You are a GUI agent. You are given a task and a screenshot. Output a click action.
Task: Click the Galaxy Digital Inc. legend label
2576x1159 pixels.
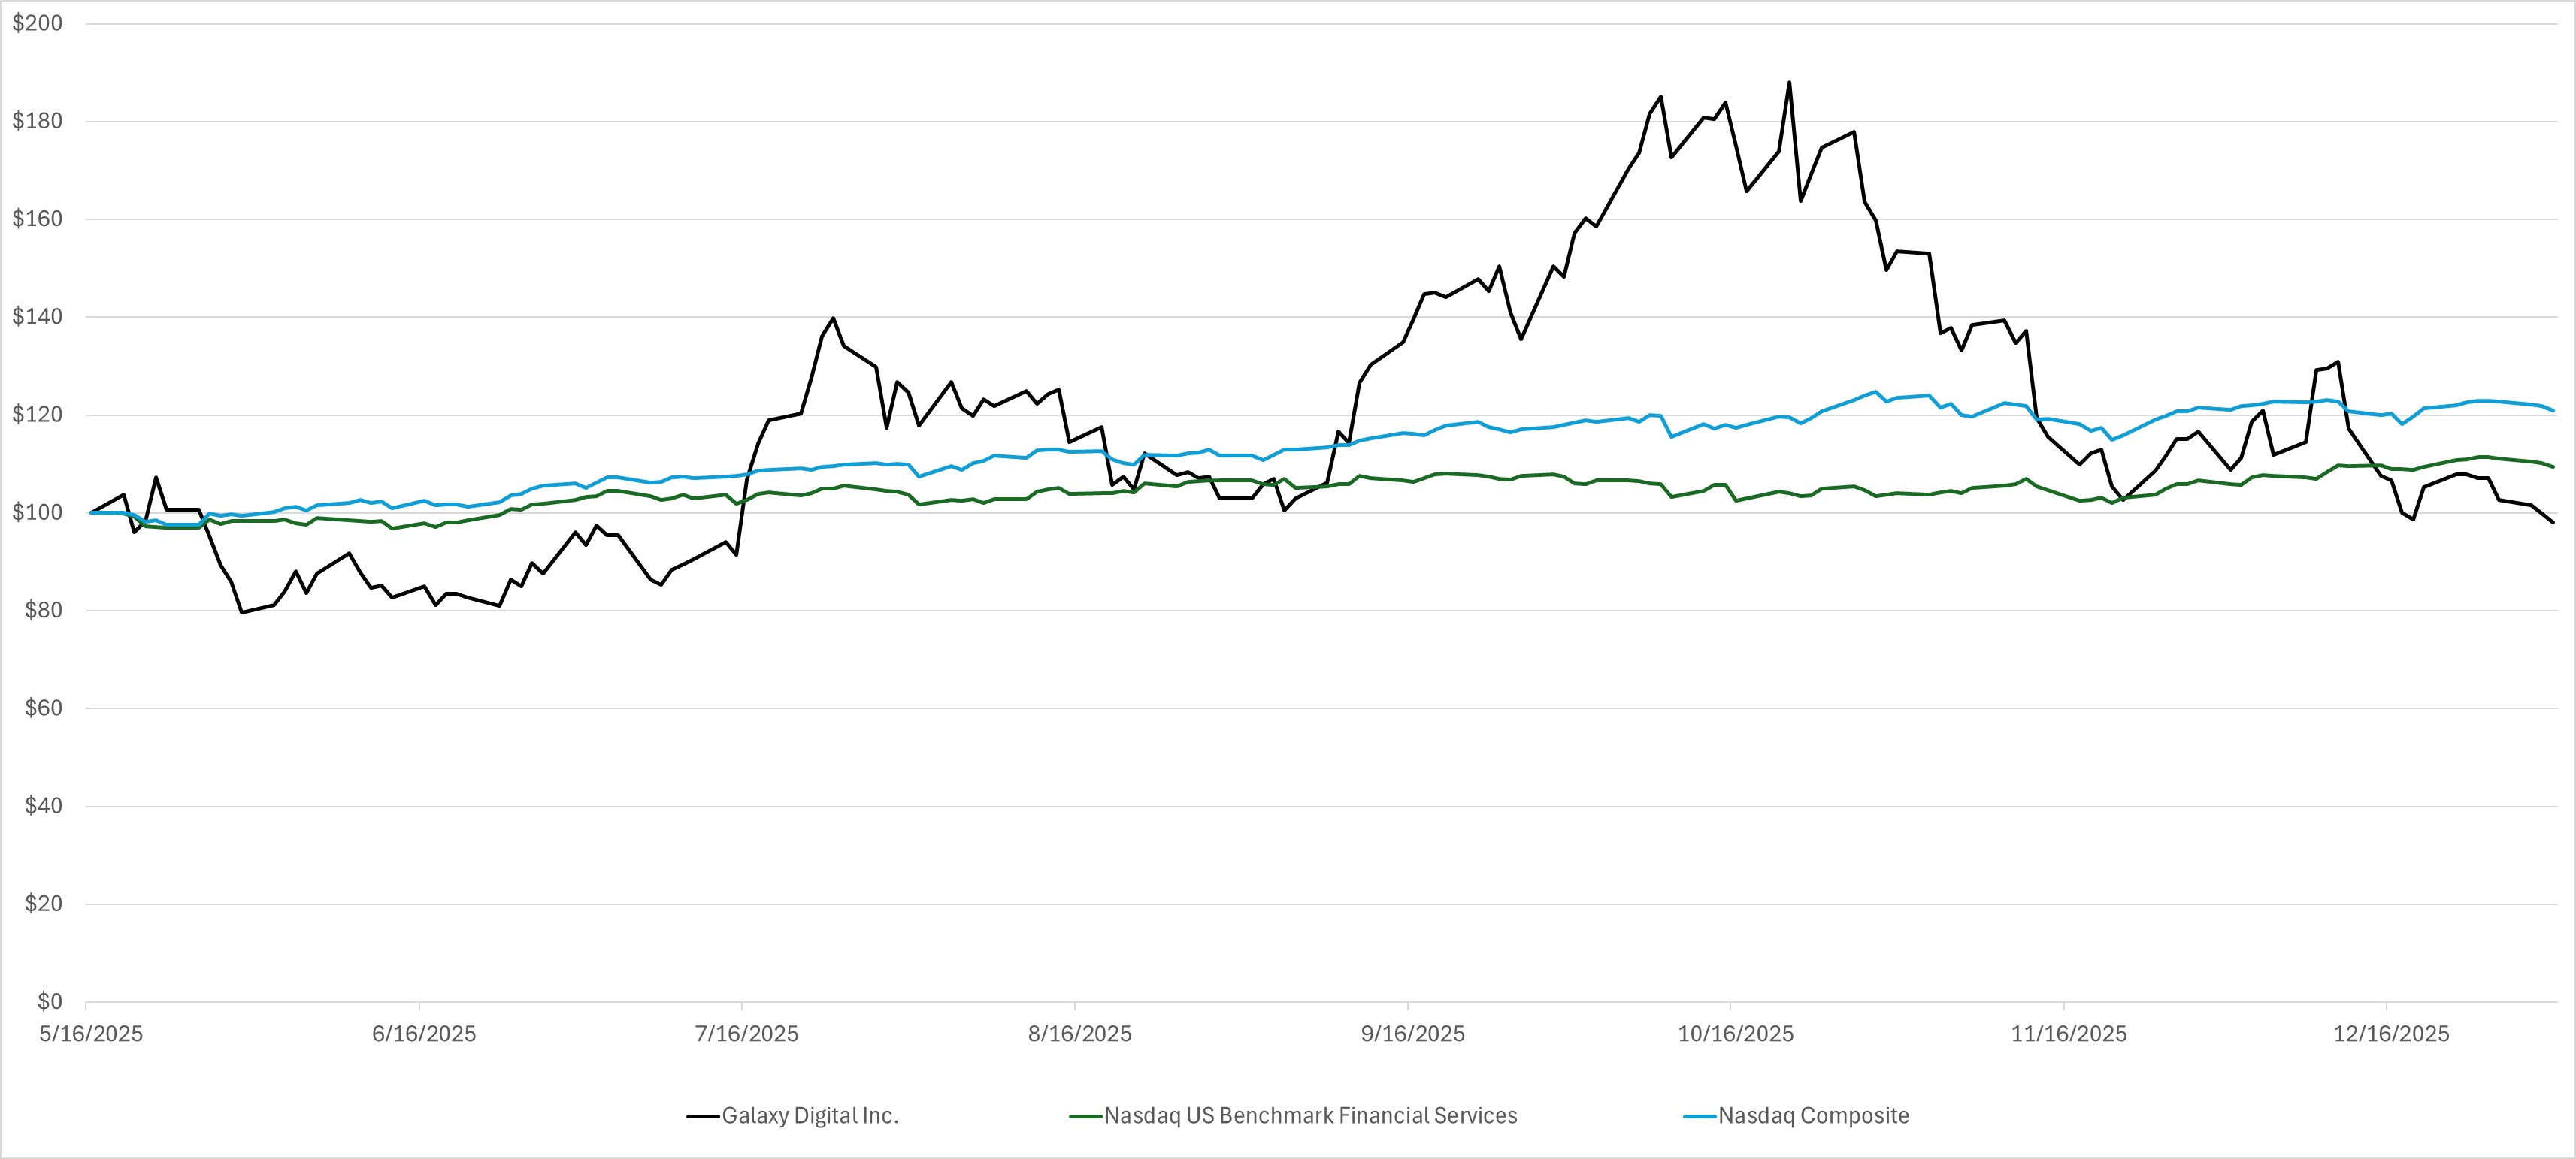810,1116
